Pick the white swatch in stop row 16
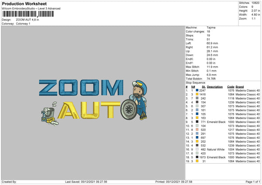Viewport: 262px width, 185px height. tap(197, 149)
